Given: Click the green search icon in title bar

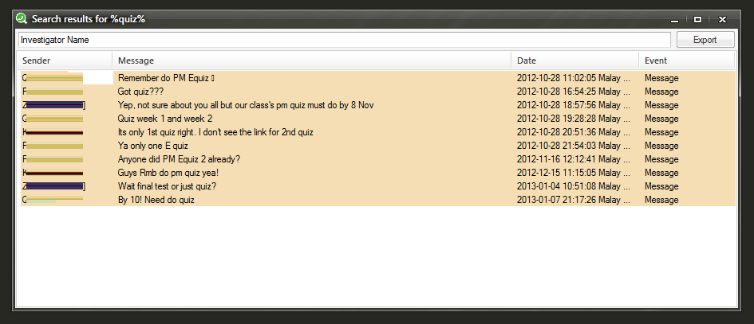Looking at the screenshot, I should click(x=22, y=19).
